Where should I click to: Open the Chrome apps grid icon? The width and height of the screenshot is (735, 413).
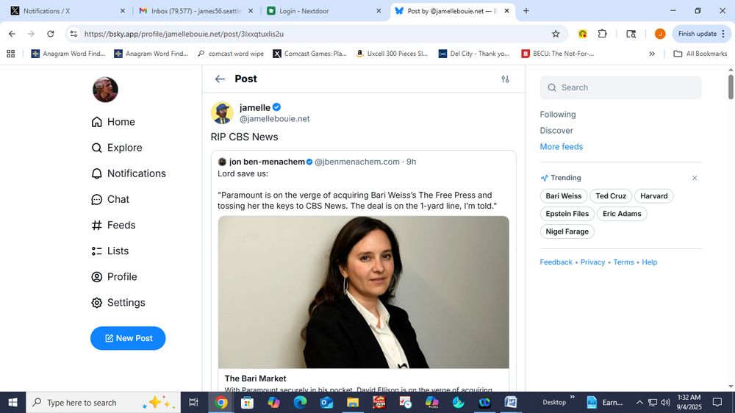tap(11, 54)
